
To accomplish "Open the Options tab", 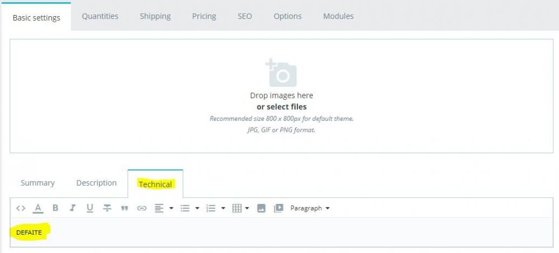I will pyautogui.click(x=288, y=16).
